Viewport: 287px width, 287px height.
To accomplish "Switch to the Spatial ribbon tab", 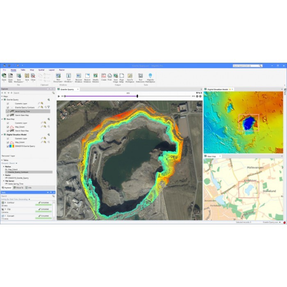I will [x=41, y=70].
